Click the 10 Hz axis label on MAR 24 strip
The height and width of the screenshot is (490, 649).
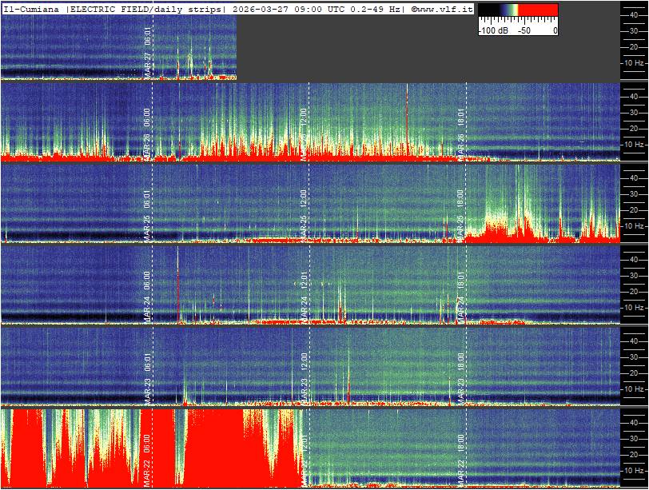tap(634, 307)
